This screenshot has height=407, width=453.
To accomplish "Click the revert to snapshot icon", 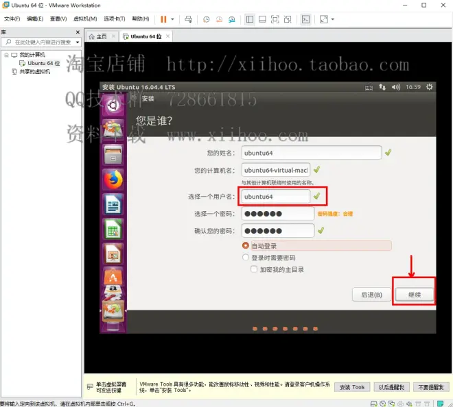I will point(219,19).
